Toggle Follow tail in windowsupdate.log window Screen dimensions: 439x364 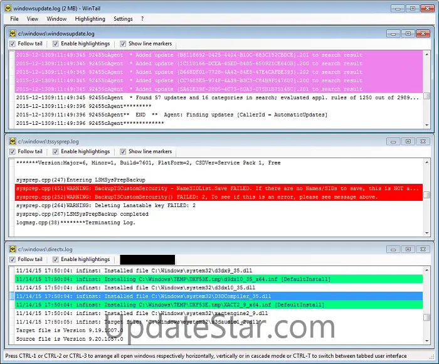point(26,44)
